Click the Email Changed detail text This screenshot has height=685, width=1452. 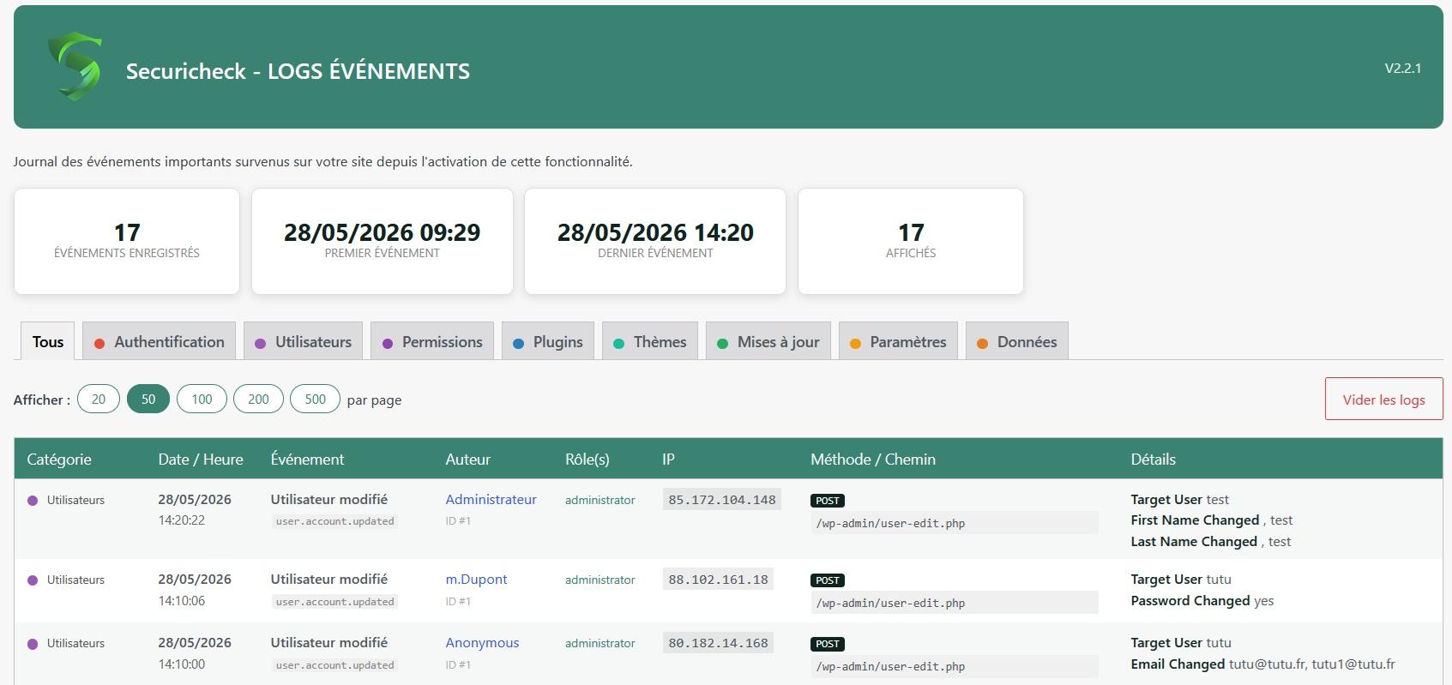pyautogui.click(x=1262, y=664)
